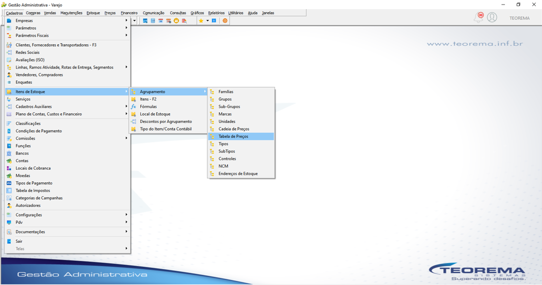Open the Preços menu
The image size is (542, 285).
click(x=110, y=13)
